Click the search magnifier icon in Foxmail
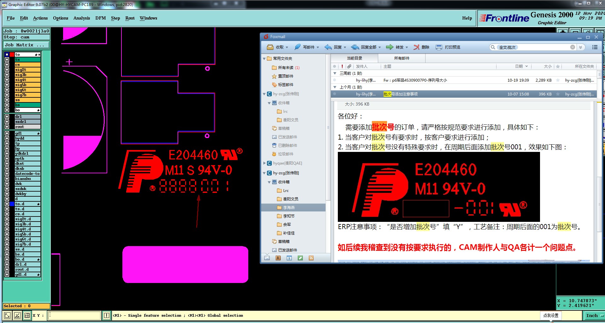 [493, 47]
